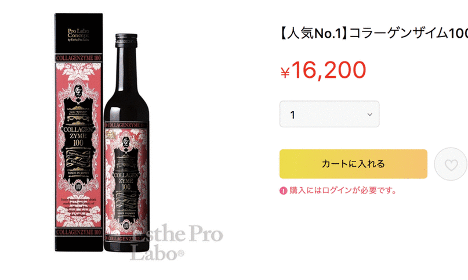The image size is (468, 280).
Task: Click the pink exclamation warning icon
Action: 283,191
